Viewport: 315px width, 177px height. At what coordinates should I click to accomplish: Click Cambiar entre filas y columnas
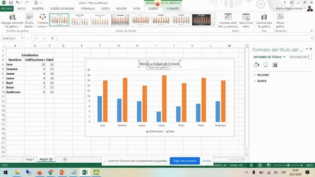click(x=228, y=21)
